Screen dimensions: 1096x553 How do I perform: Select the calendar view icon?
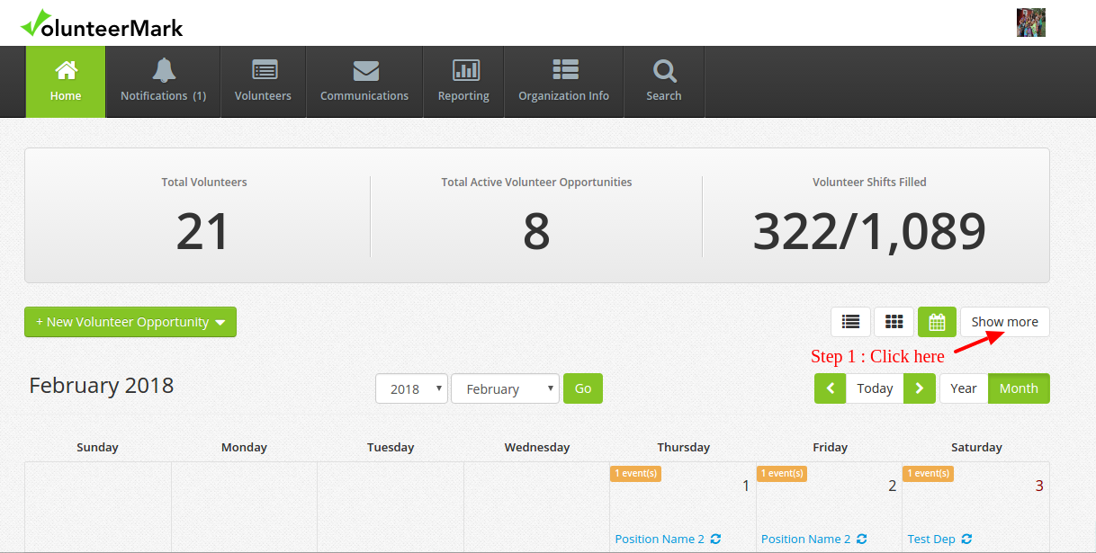937,322
